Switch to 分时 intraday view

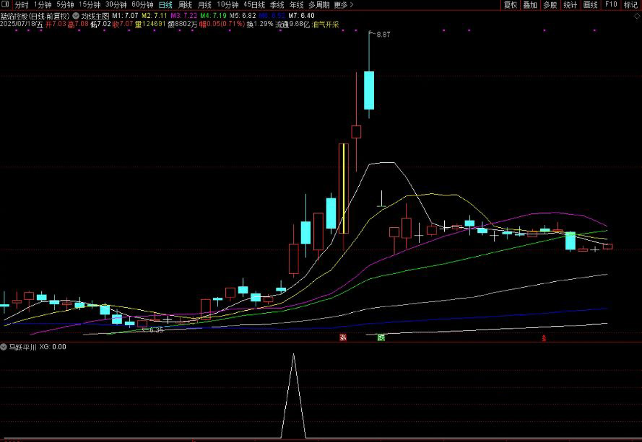coord(22,4)
